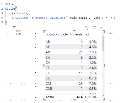The height and width of the screenshot is (103, 121).
Task: Select the CH location cell
Action: pos(48,73)
